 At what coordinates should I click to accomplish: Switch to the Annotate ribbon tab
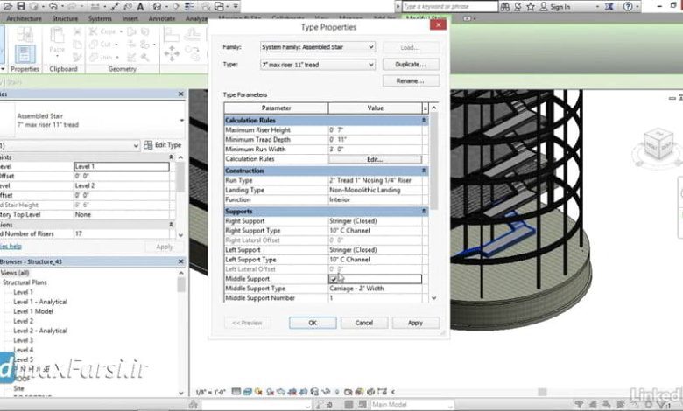pos(160,17)
